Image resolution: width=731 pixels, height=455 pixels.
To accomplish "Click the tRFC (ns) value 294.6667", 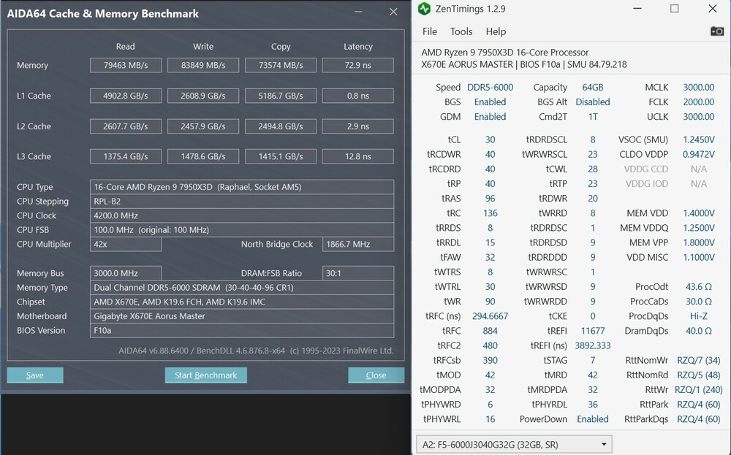I will pos(490,316).
